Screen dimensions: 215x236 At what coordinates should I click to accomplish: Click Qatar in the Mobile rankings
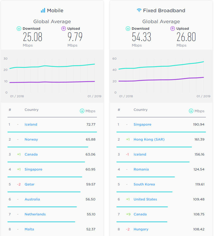pos(30,184)
